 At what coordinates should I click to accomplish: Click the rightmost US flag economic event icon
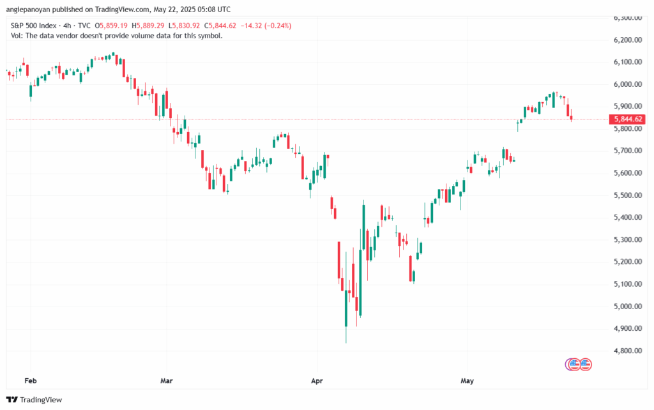tap(586, 365)
